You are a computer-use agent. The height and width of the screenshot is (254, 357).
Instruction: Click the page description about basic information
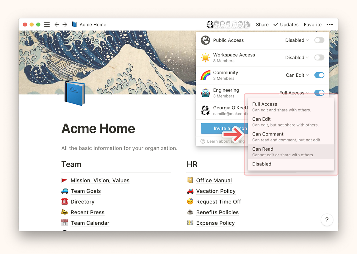[x=119, y=148]
